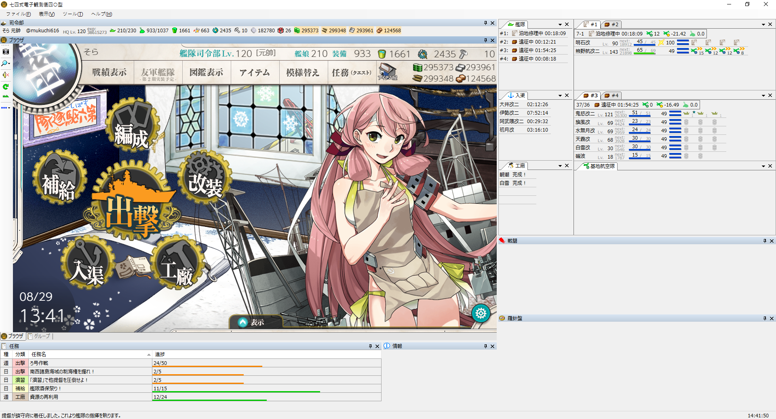Open the ツール(T) menu
Viewport: 776px width, 419px height.
(73, 14)
